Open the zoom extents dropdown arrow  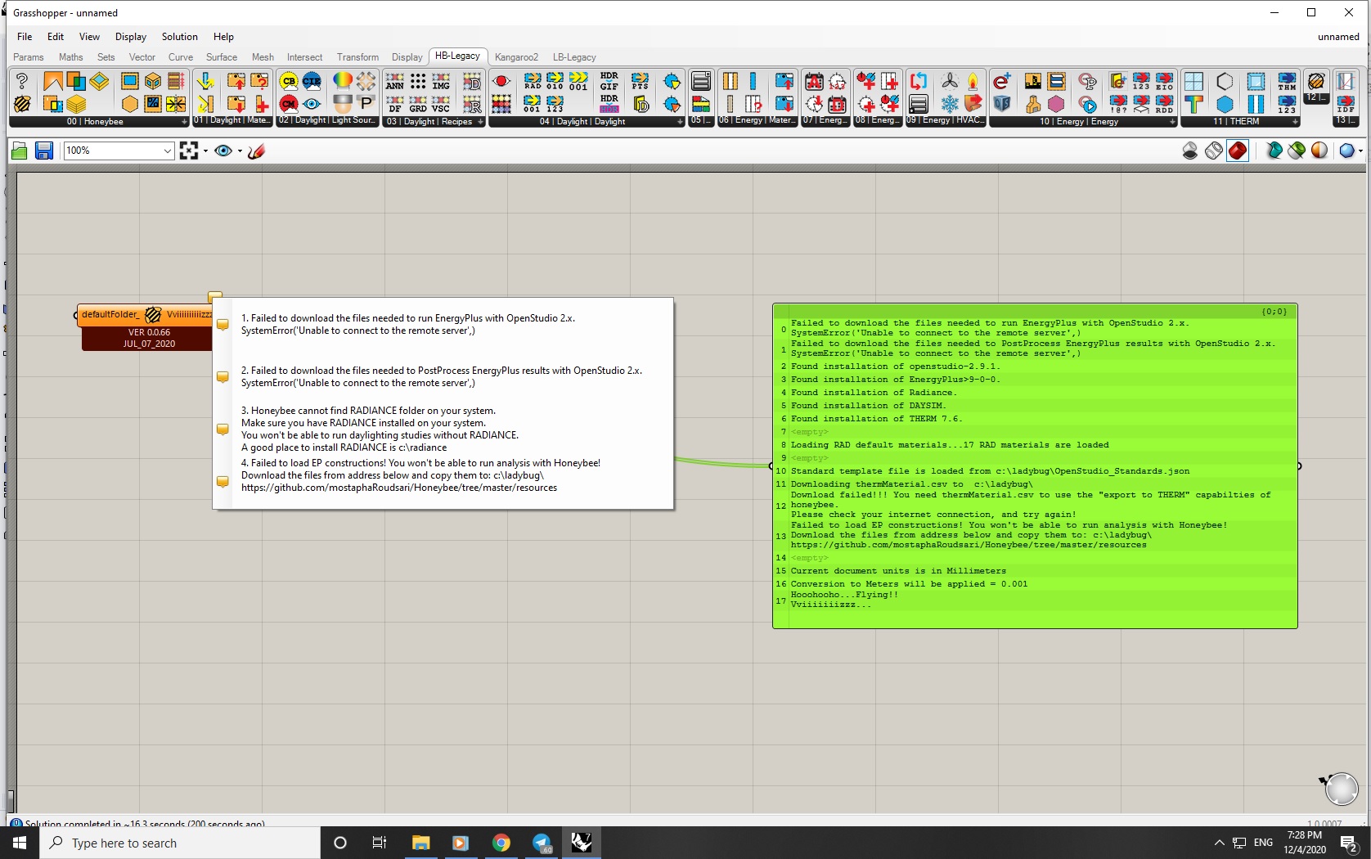(205, 151)
